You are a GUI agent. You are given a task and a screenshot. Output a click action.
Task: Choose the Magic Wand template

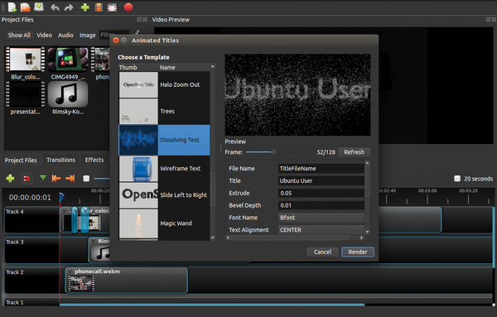[164, 223]
